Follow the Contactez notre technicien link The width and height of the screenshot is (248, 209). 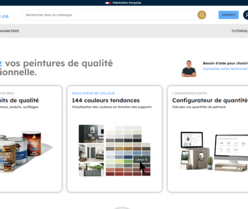pos(225,69)
